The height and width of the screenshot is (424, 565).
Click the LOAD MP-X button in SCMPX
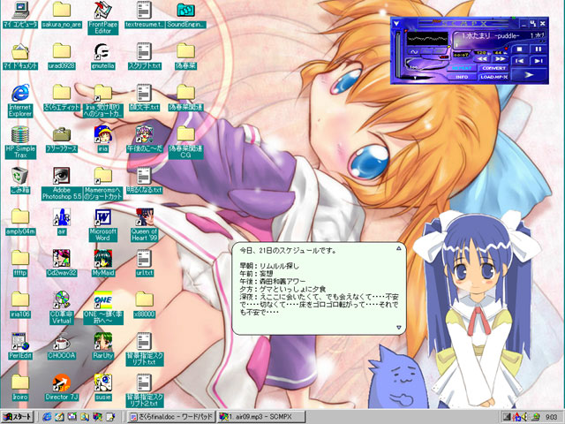click(493, 77)
